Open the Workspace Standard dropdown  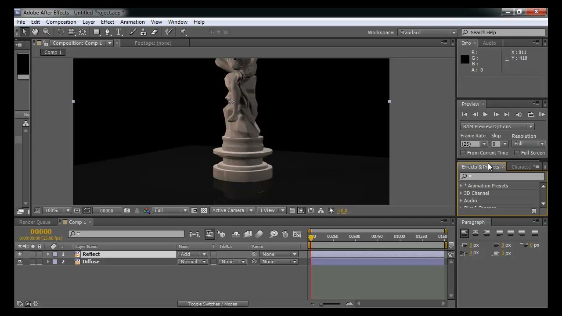pyautogui.click(x=428, y=32)
